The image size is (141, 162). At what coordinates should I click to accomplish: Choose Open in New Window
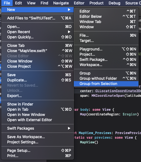pyautogui.click(x=38, y=115)
